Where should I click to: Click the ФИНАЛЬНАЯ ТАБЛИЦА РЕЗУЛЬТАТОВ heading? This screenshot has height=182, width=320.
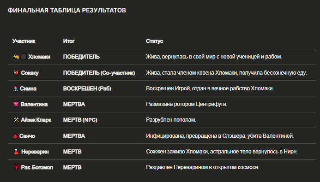click(x=67, y=11)
